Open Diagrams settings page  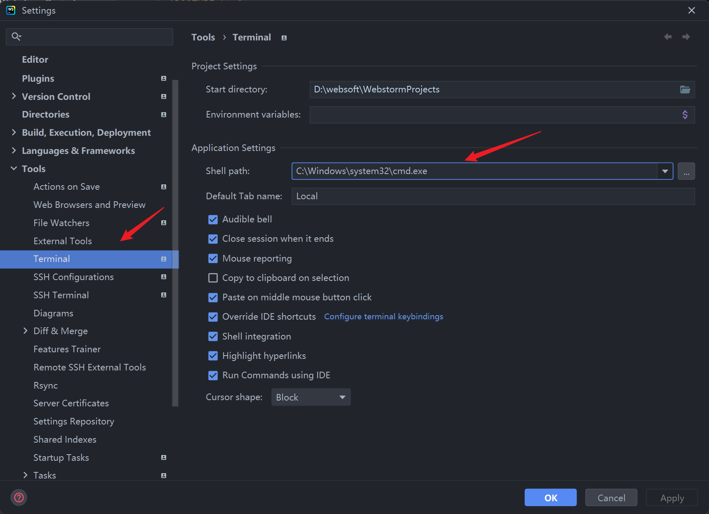[x=53, y=313]
